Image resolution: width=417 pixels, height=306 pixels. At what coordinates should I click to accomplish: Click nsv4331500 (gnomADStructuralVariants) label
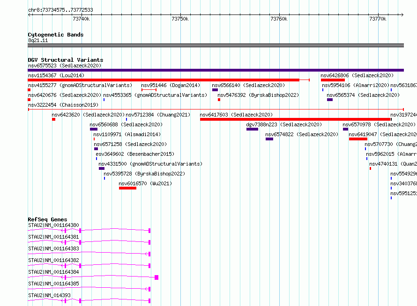[x=150, y=164]
